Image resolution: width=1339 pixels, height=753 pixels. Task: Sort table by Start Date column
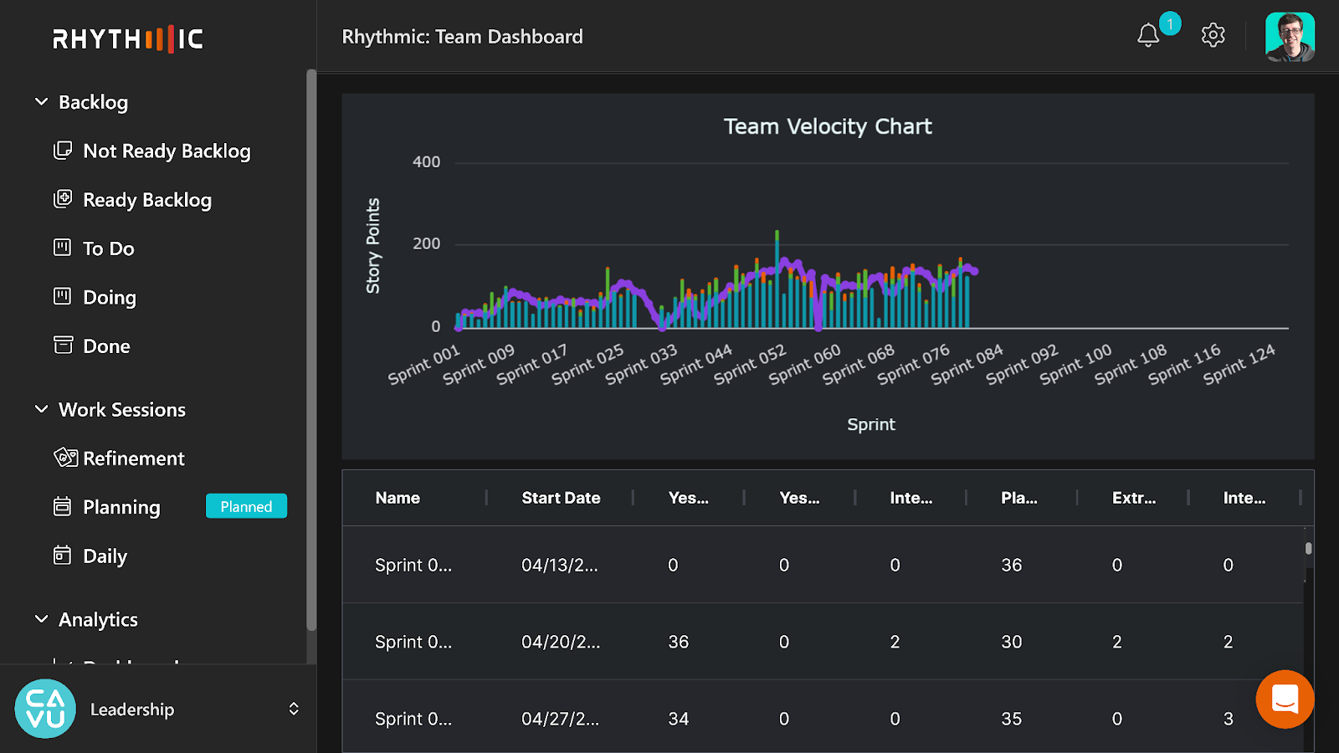(x=561, y=498)
